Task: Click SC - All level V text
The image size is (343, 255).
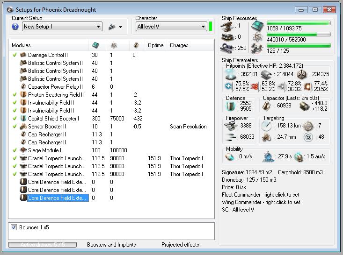Action: point(238,210)
